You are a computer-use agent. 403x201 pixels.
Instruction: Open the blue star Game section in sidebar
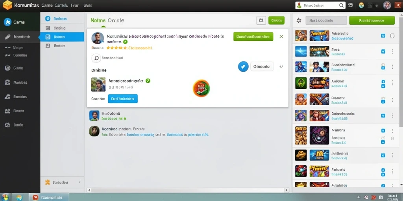pos(8,22)
